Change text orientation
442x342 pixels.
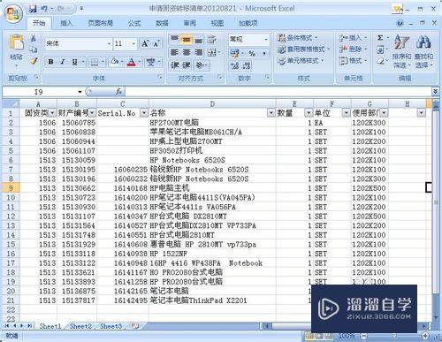[x=201, y=65]
